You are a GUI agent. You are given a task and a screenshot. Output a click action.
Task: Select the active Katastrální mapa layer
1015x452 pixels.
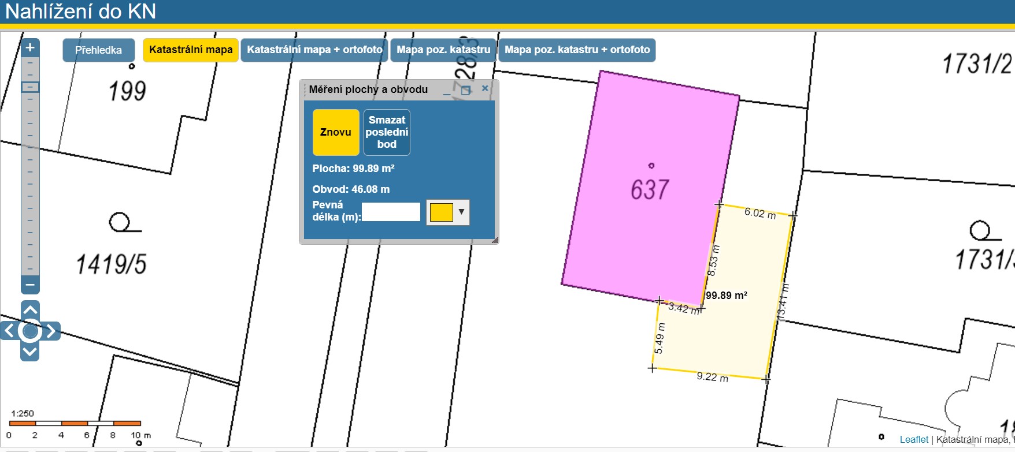coord(191,50)
